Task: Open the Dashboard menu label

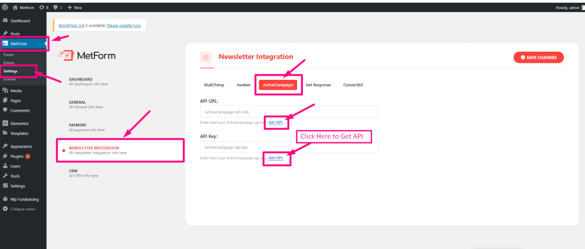Action: (x=20, y=21)
